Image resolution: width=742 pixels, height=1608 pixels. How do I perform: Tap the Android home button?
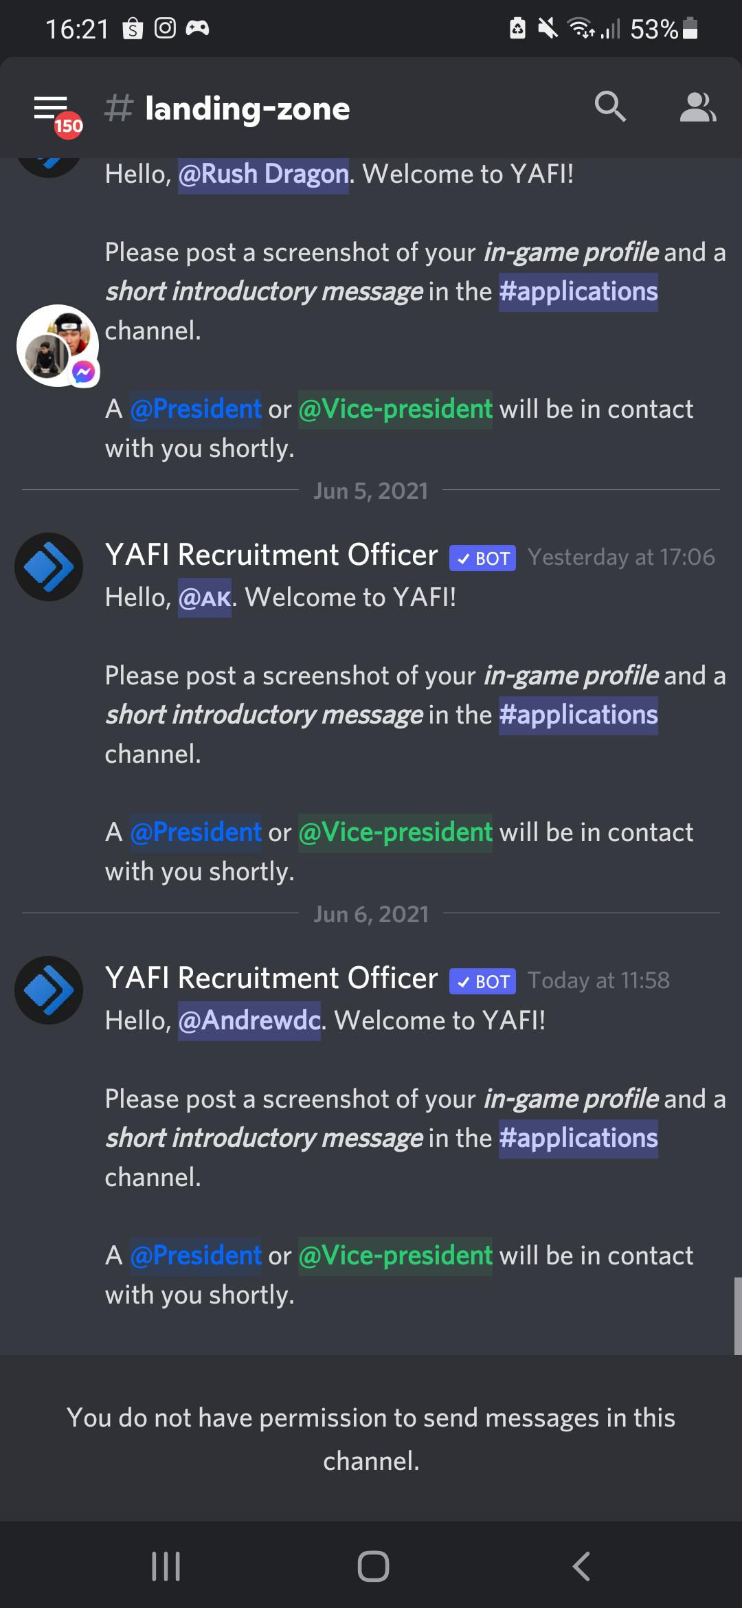click(373, 1566)
